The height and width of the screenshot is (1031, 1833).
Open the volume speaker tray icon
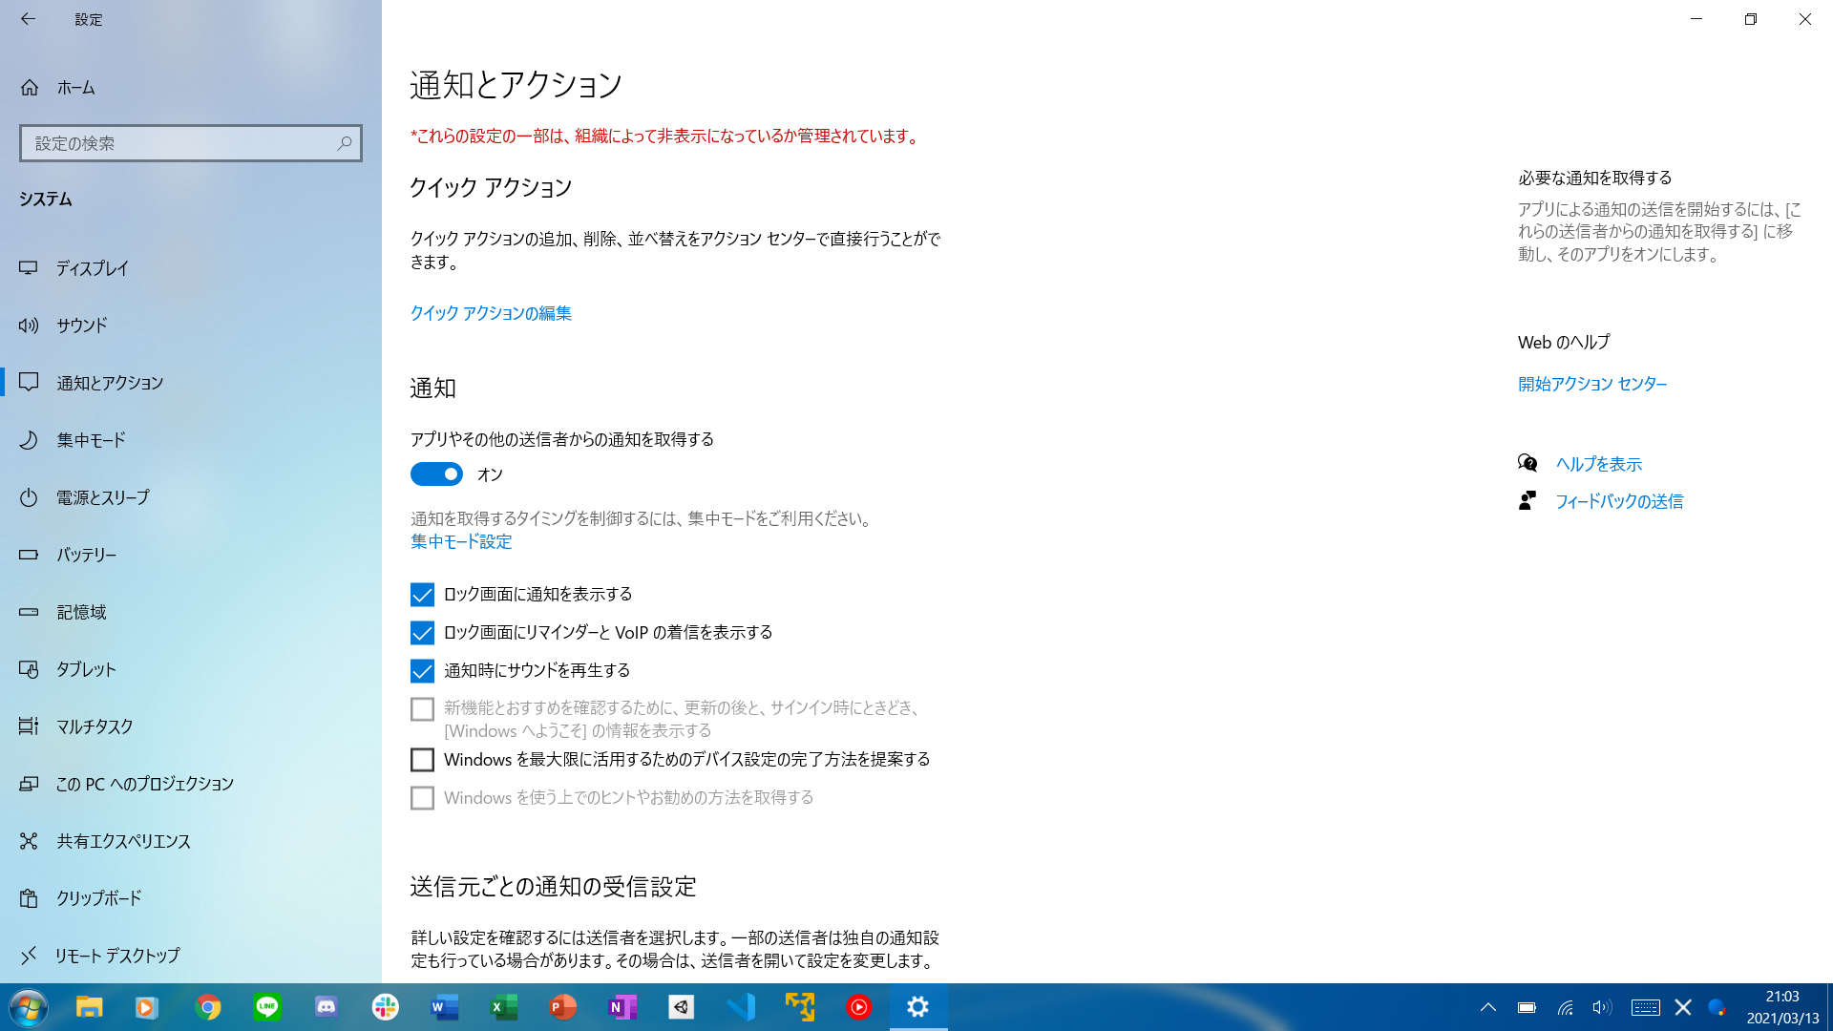pos(1602,1007)
